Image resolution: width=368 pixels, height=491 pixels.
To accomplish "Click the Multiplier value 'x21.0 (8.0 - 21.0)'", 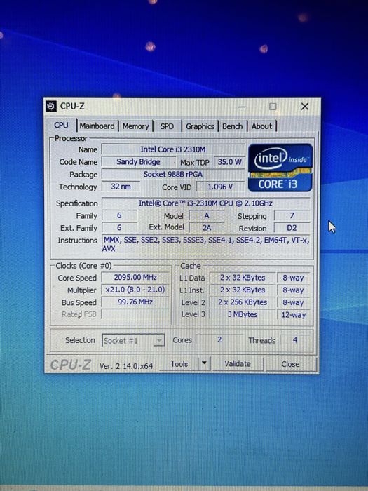I will tap(135, 290).
